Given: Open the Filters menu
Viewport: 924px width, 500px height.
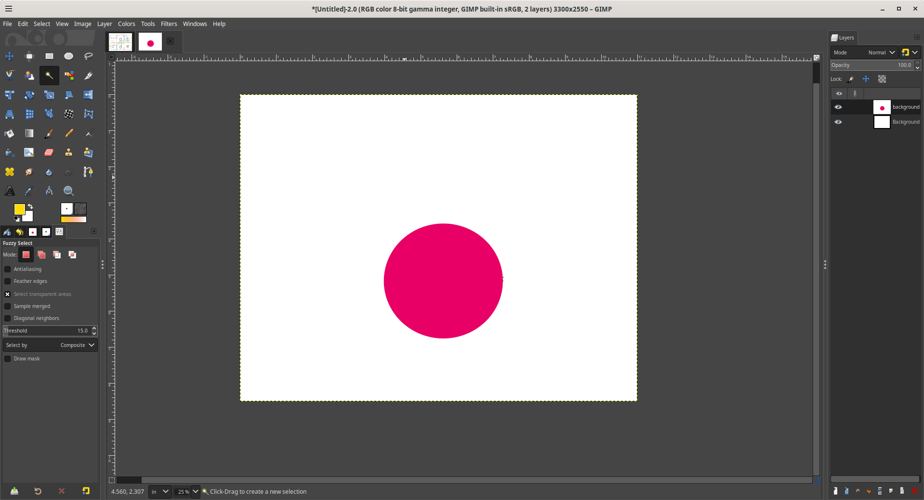Looking at the screenshot, I should coord(169,24).
